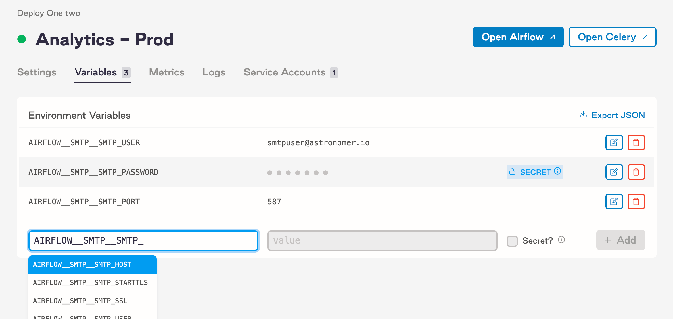Click the value input field
The width and height of the screenshot is (673, 319).
pyautogui.click(x=382, y=240)
